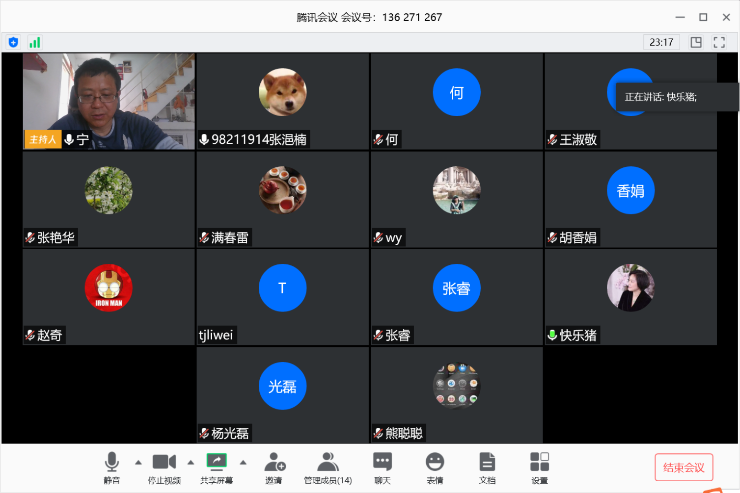Open the 聊天 chat panel
The width and height of the screenshot is (740, 493).
[x=383, y=467]
